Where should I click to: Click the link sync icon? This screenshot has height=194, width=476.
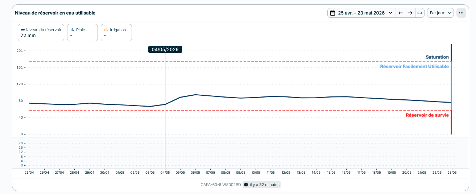coord(419,13)
